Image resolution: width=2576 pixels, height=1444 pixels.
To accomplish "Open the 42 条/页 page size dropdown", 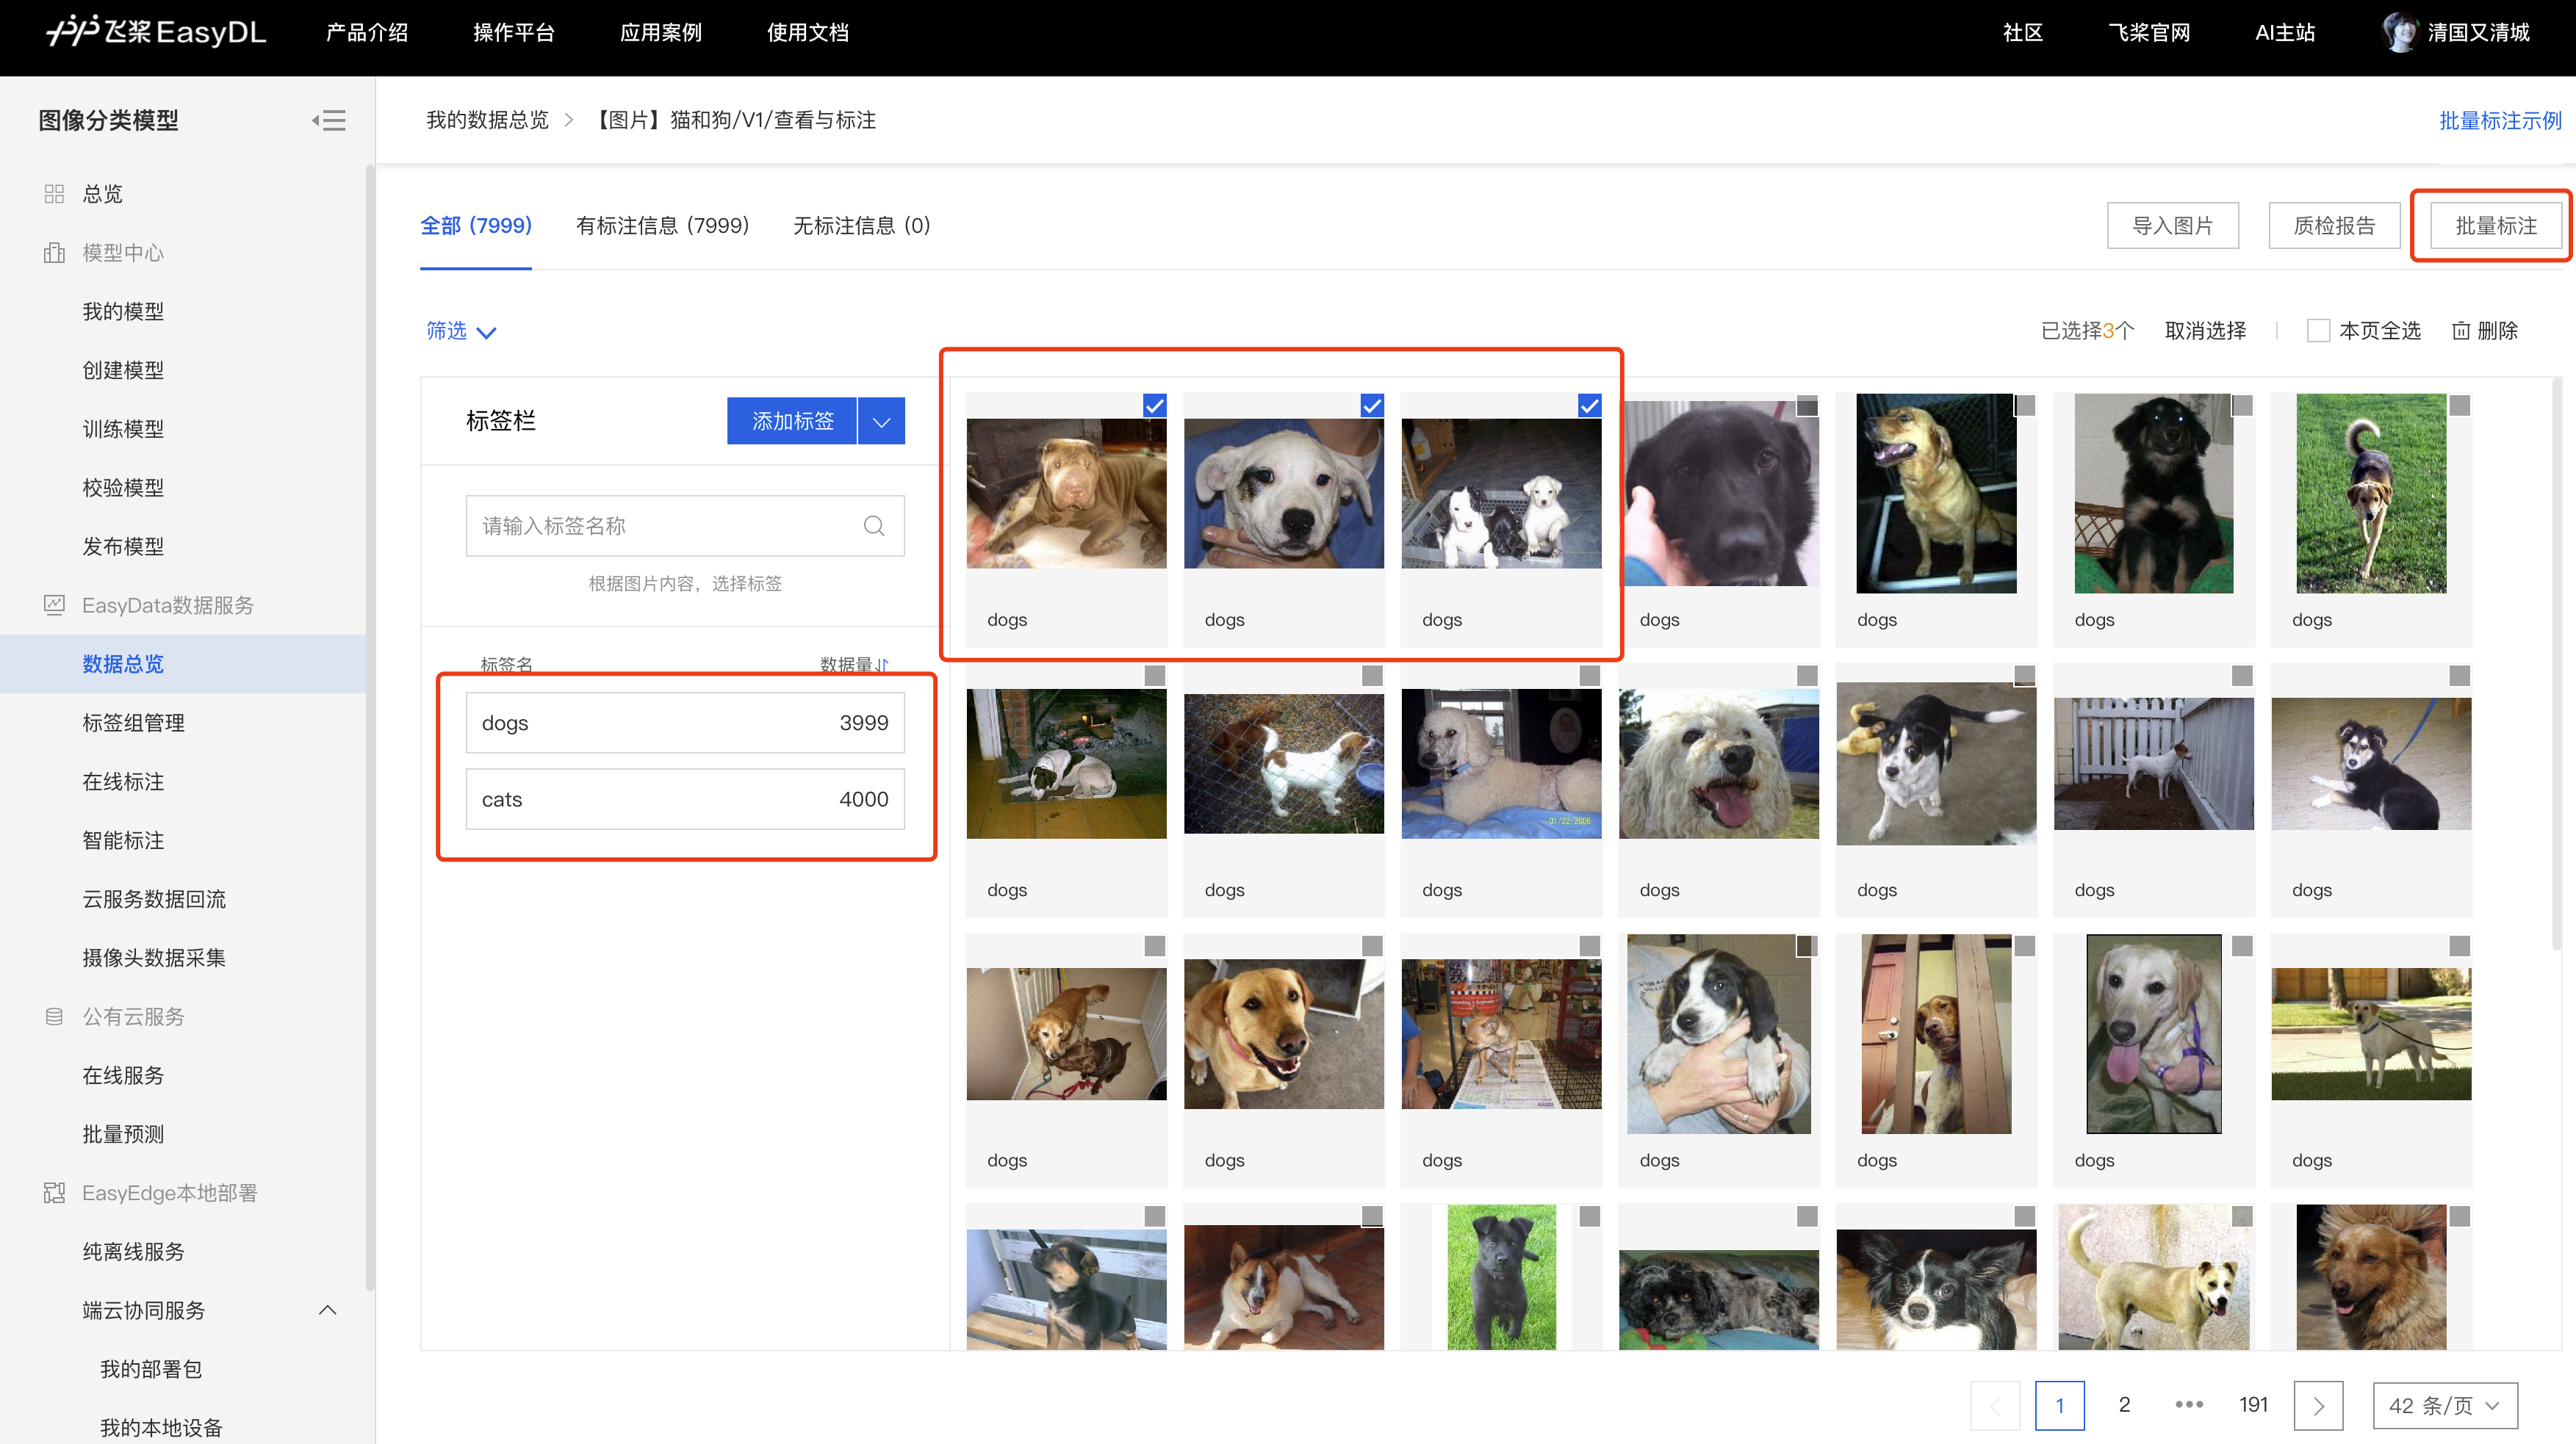I will click(x=2445, y=1405).
